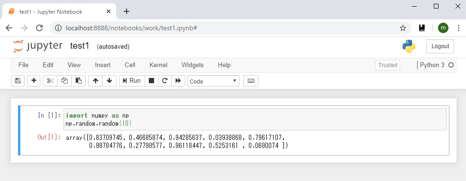Open the Cell menu
This screenshot has width=466, height=181.
coord(130,65)
